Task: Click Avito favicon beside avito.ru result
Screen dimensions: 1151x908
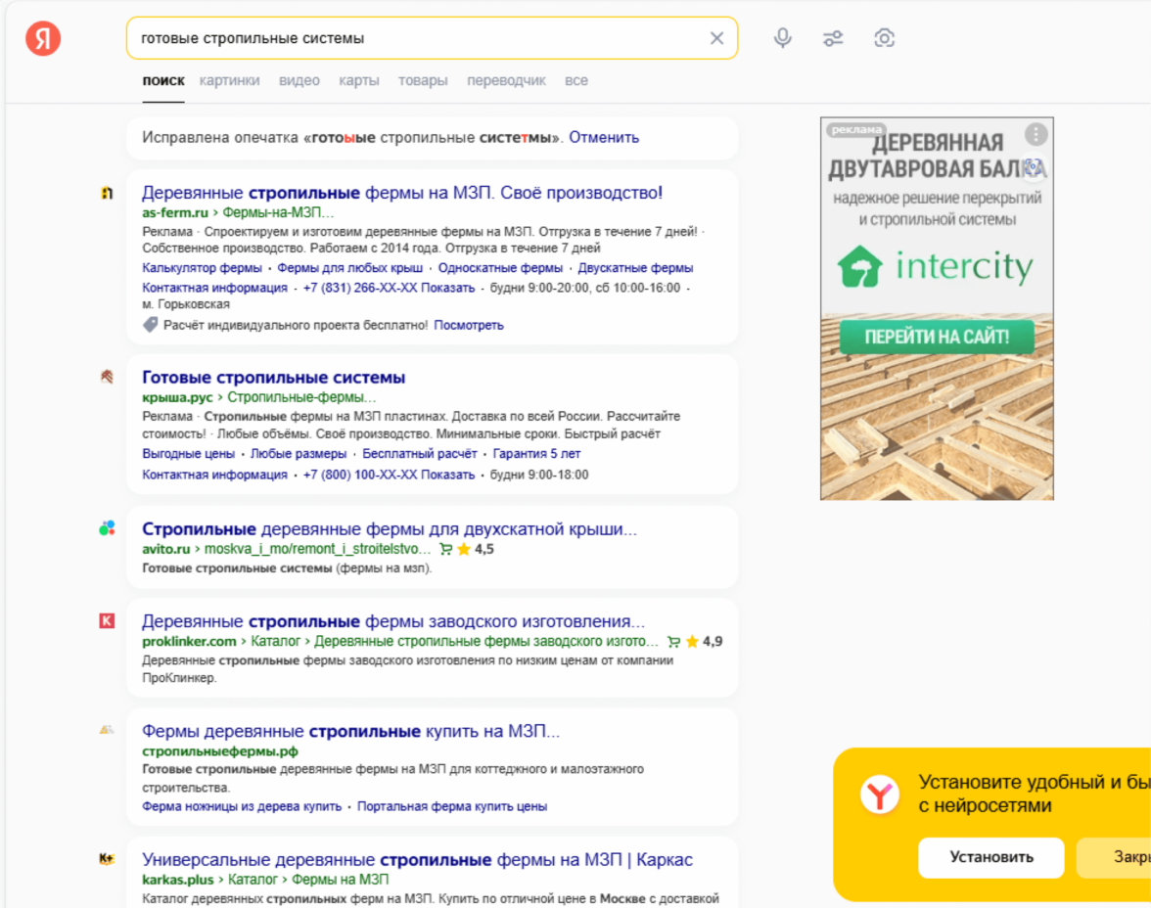Action: (x=108, y=528)
